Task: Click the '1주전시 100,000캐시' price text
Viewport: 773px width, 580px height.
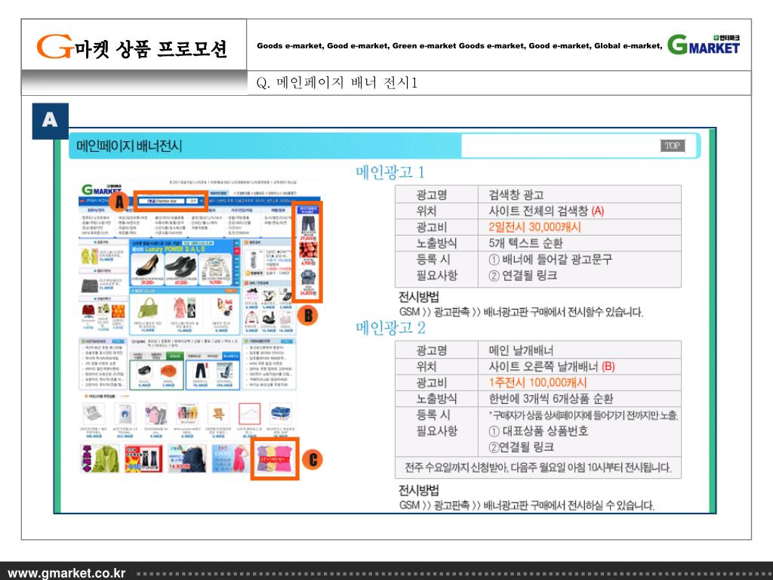Action: click(x=537, y=382)
